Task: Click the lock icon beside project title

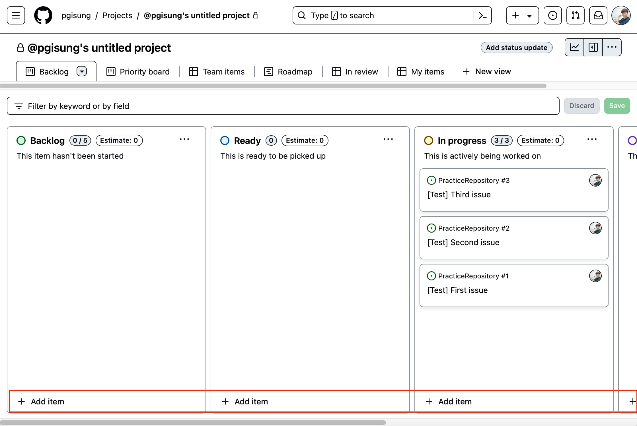Action: (x=20, y=48)
